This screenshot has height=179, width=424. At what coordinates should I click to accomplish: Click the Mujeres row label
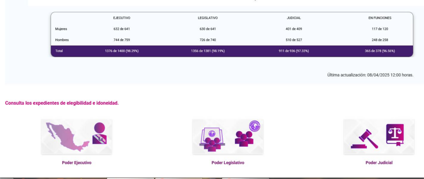click(x=61, y=29)
